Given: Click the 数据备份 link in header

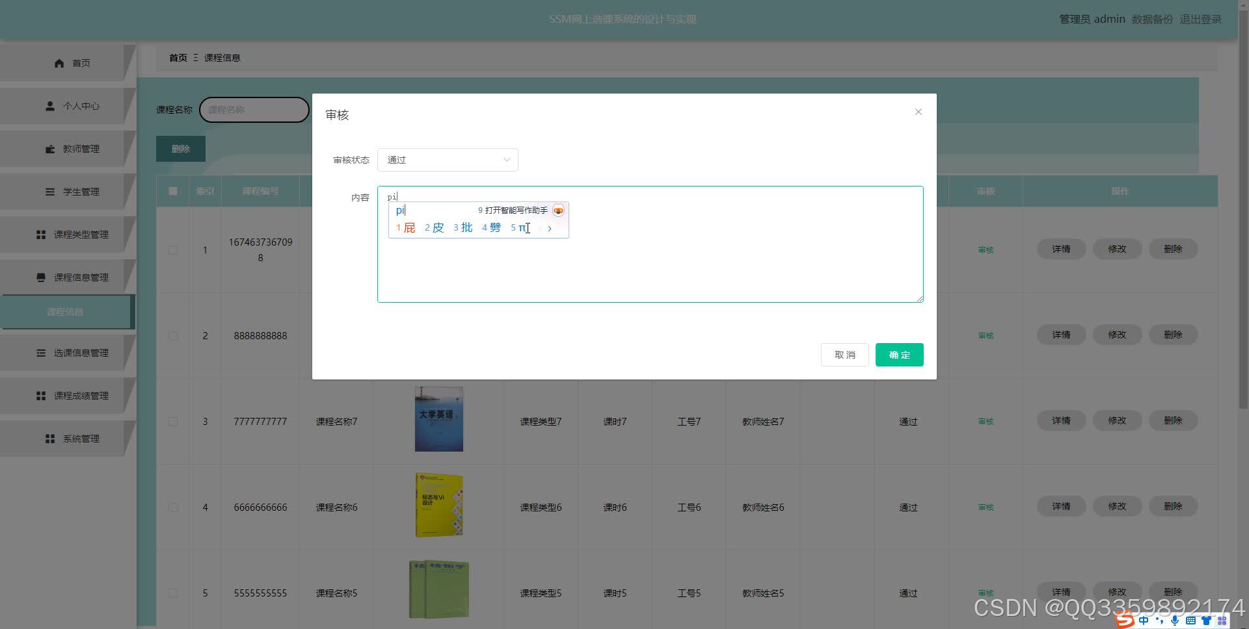Looking at the screenshot, I should pyautogui.click(x=1152, y=19).
